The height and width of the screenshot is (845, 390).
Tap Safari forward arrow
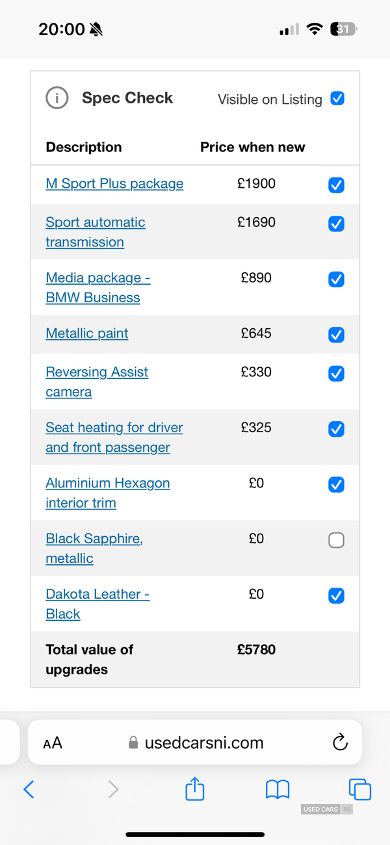113,789
